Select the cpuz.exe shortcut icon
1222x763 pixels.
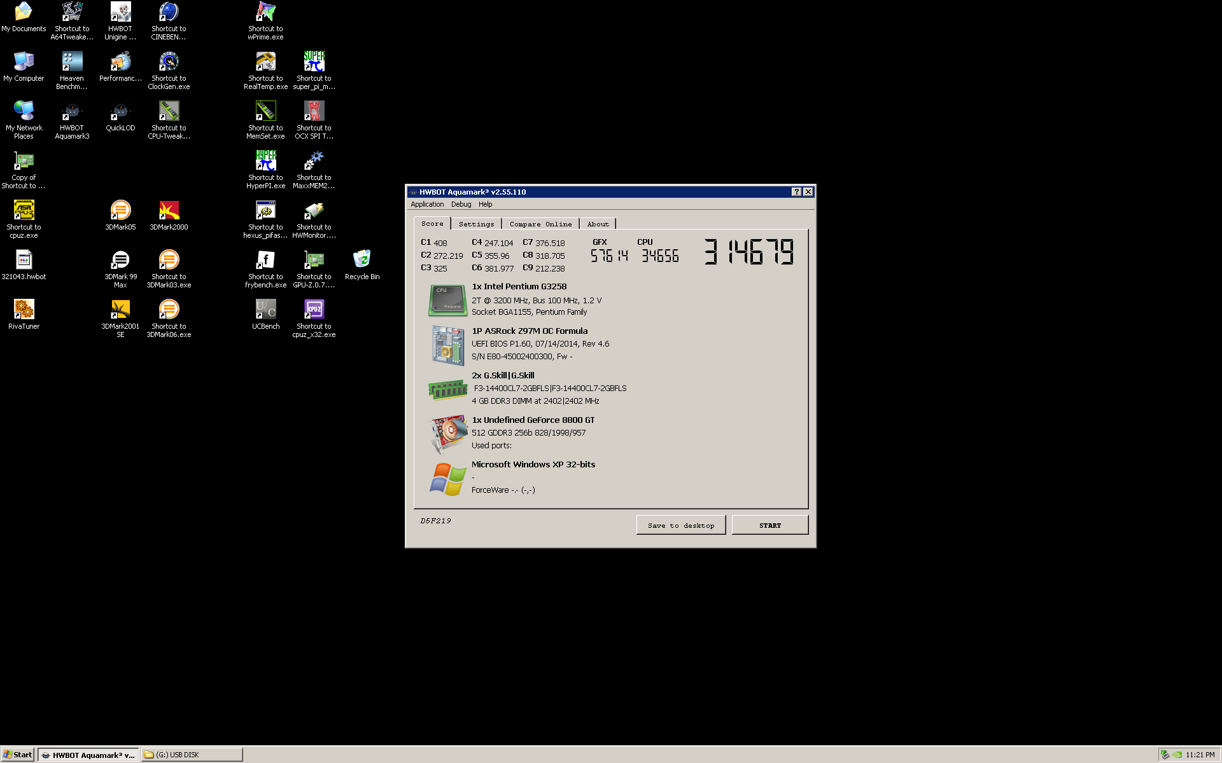[x=24, y=219]
